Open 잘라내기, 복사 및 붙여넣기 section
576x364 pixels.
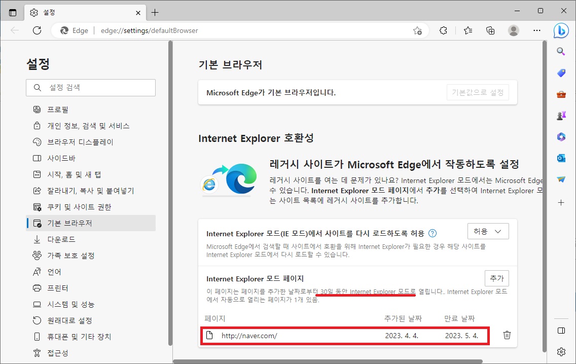click(x=91, y=191)
